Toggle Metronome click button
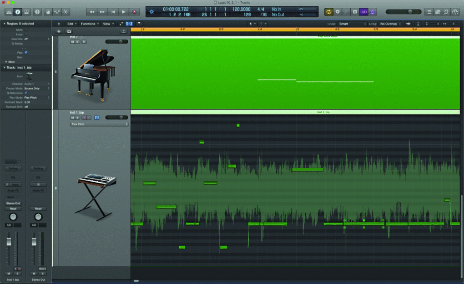Screen dimensions: 464x284 (x=372, y=12)
